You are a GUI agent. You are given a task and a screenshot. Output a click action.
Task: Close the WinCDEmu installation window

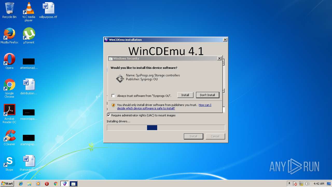click(225, 40)
